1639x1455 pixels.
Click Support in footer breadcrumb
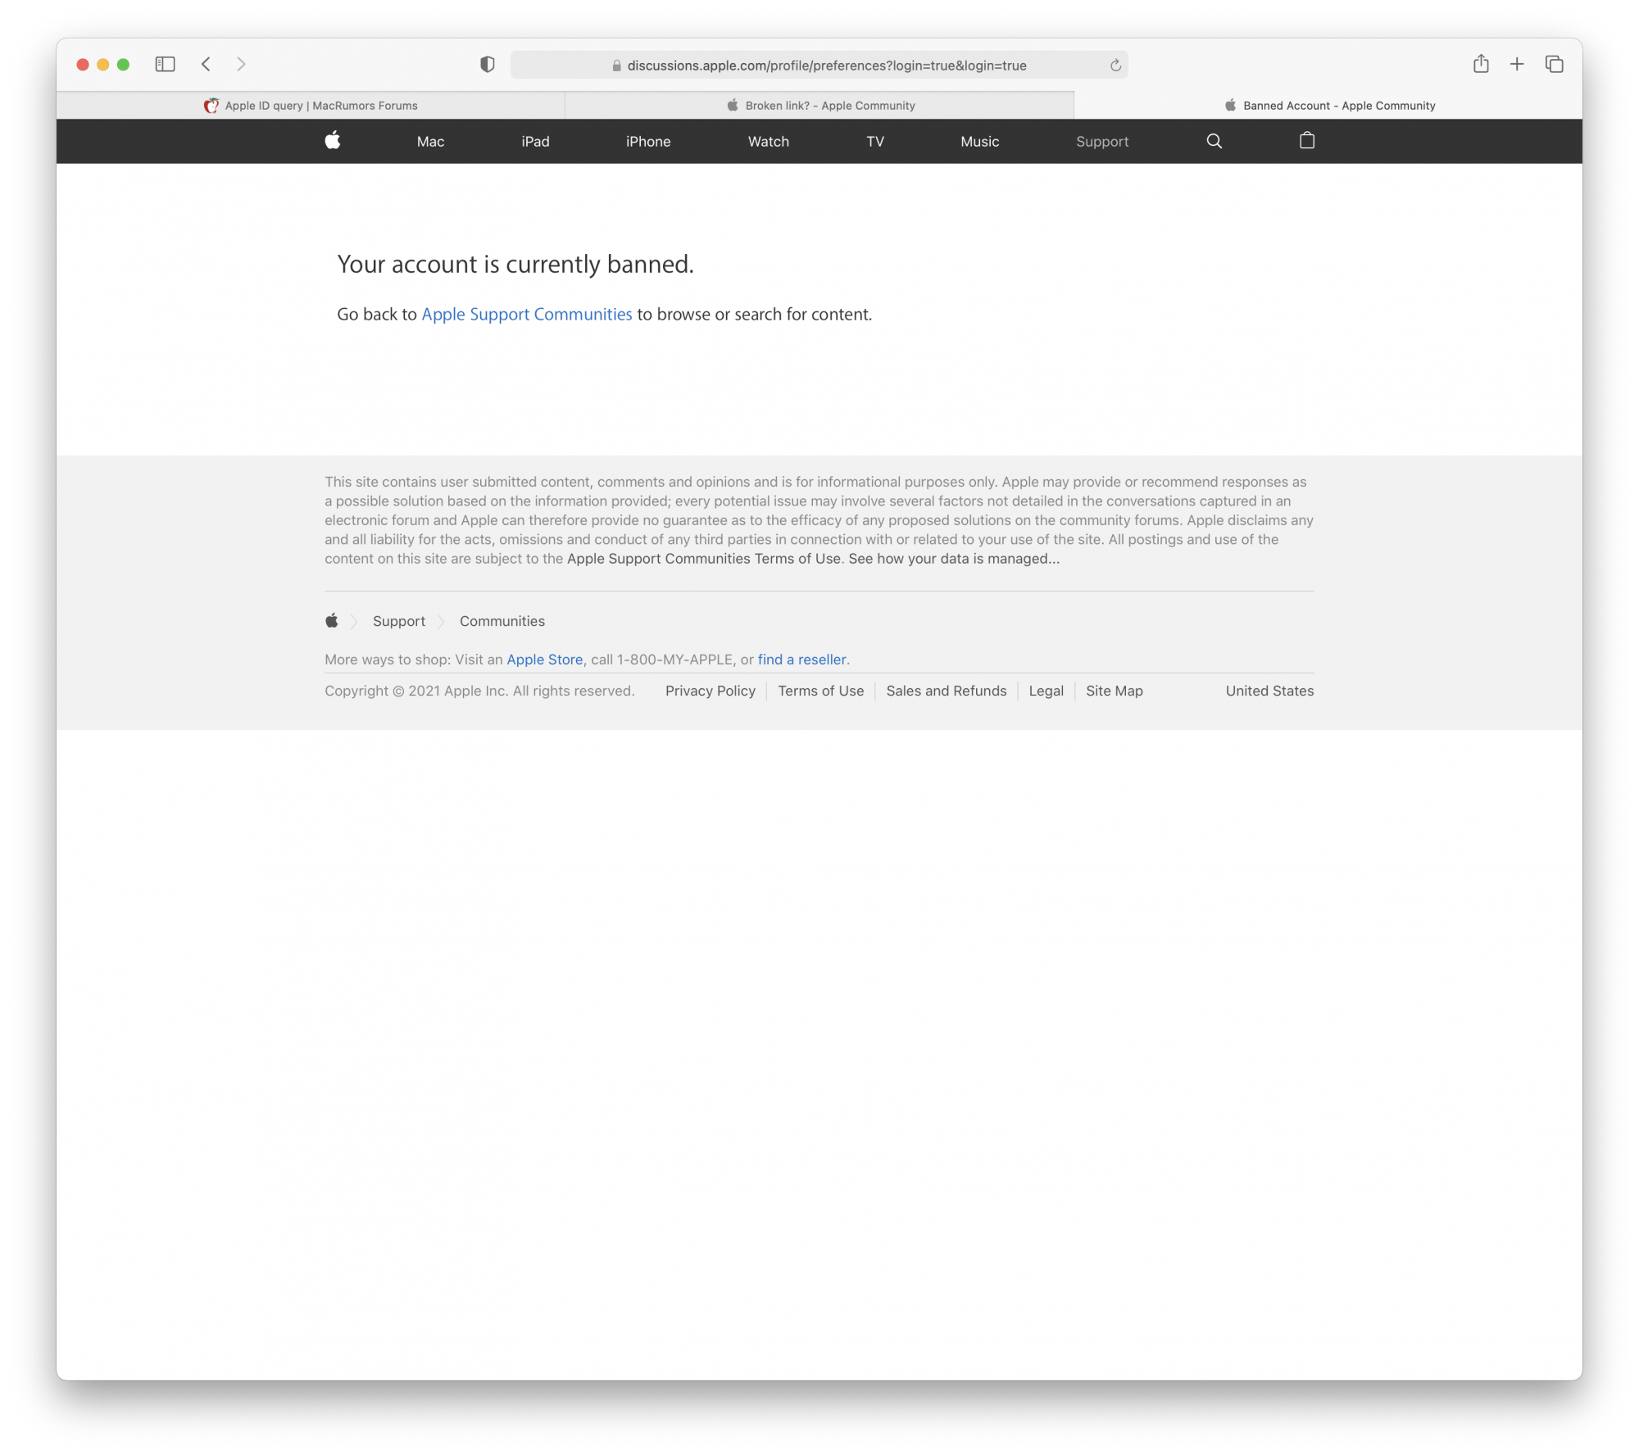tap(399, 621)
